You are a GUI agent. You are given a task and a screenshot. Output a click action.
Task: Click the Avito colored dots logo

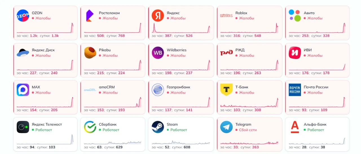point(295,16)
